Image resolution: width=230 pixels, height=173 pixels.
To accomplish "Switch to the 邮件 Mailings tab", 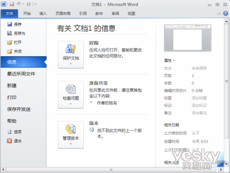I will pos(99,14).
